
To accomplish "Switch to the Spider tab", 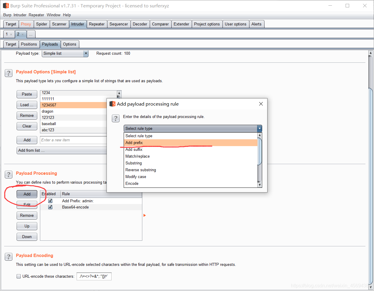I will 42,24.
